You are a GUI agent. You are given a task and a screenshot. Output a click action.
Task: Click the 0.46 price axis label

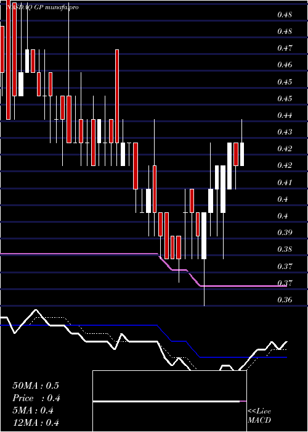[285, 65]
